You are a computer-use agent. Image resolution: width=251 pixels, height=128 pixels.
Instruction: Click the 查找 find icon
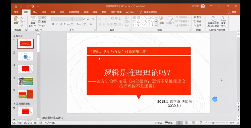(x=197, y=17)
